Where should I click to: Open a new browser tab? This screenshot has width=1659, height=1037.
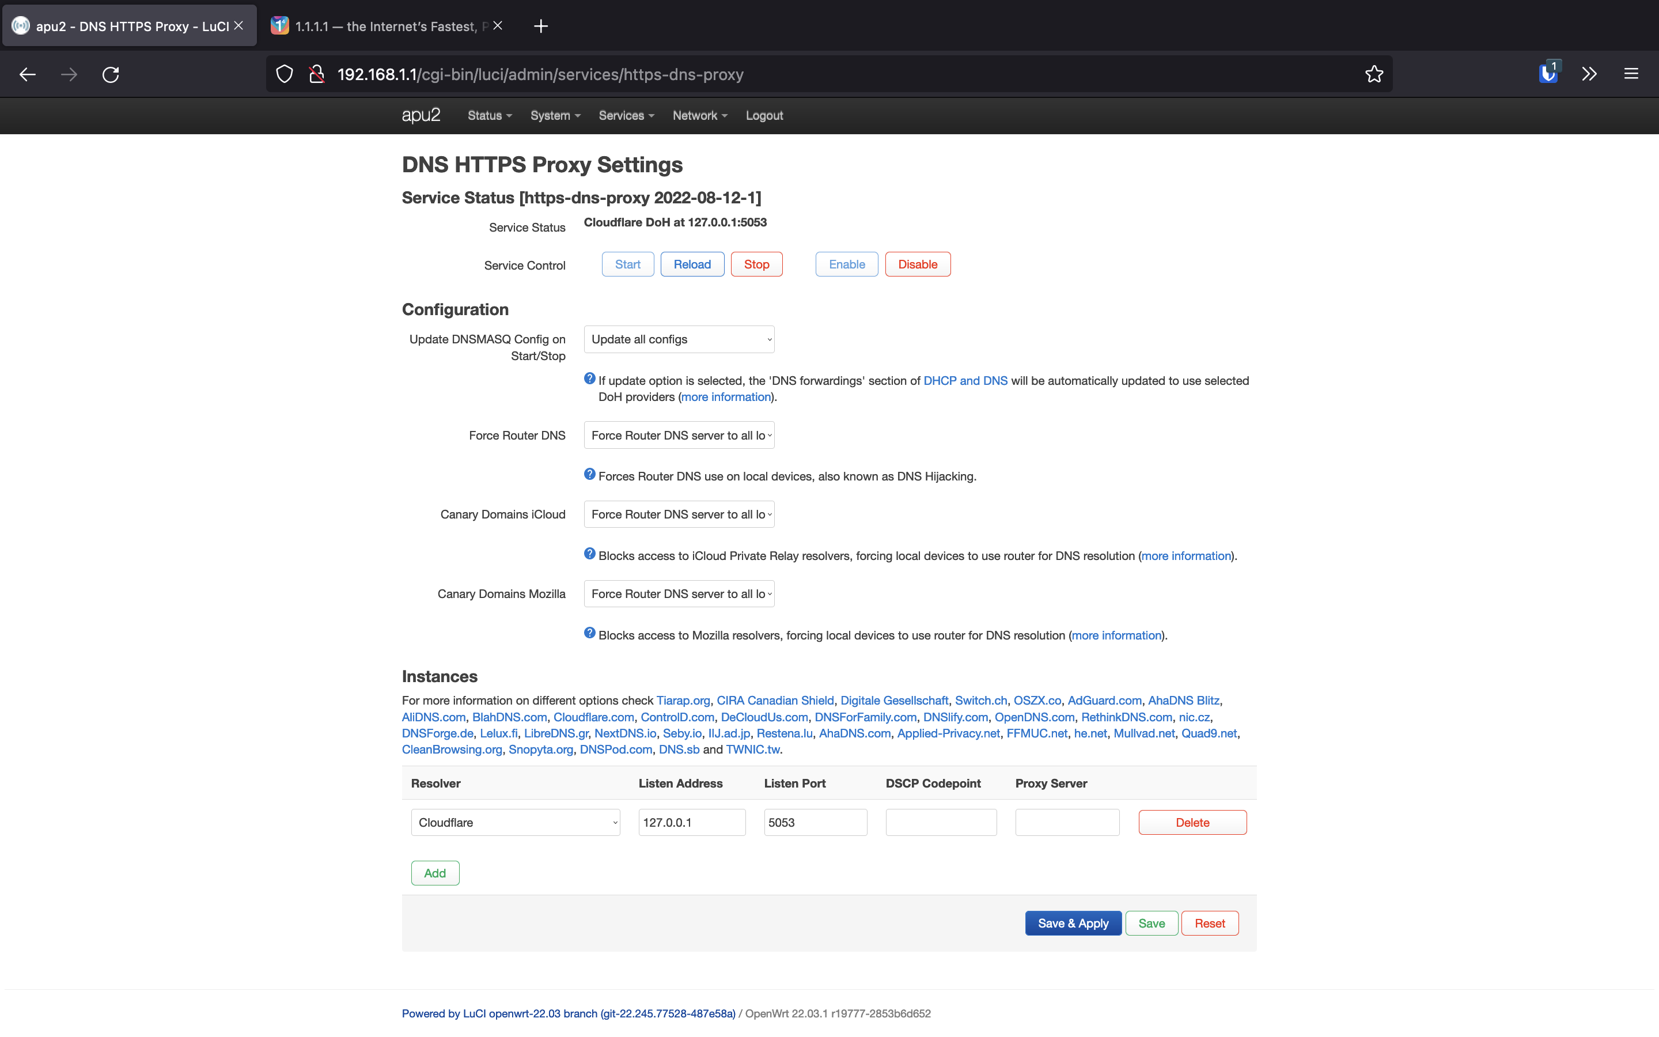(541, 26)
